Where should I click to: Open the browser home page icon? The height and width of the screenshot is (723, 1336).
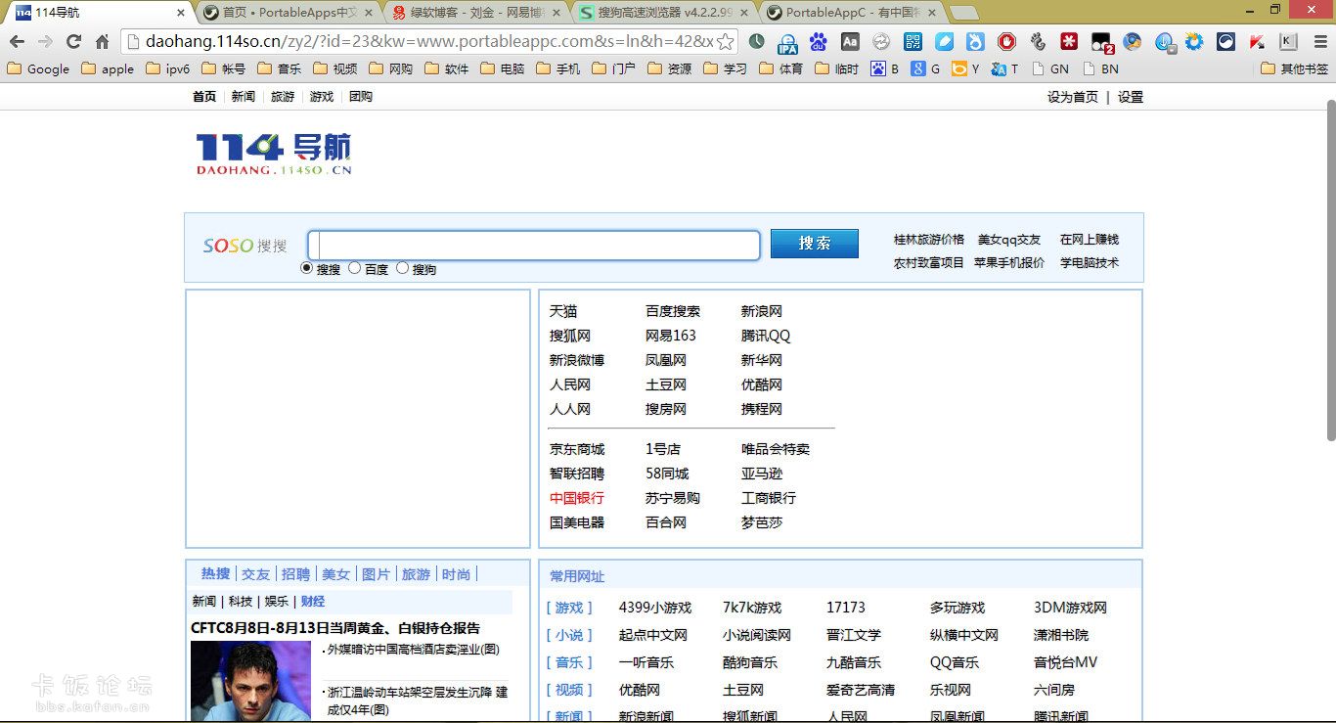[102, 41]
